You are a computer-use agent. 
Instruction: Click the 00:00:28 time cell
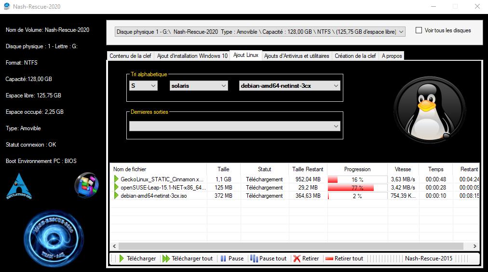[x=436, y=187]
